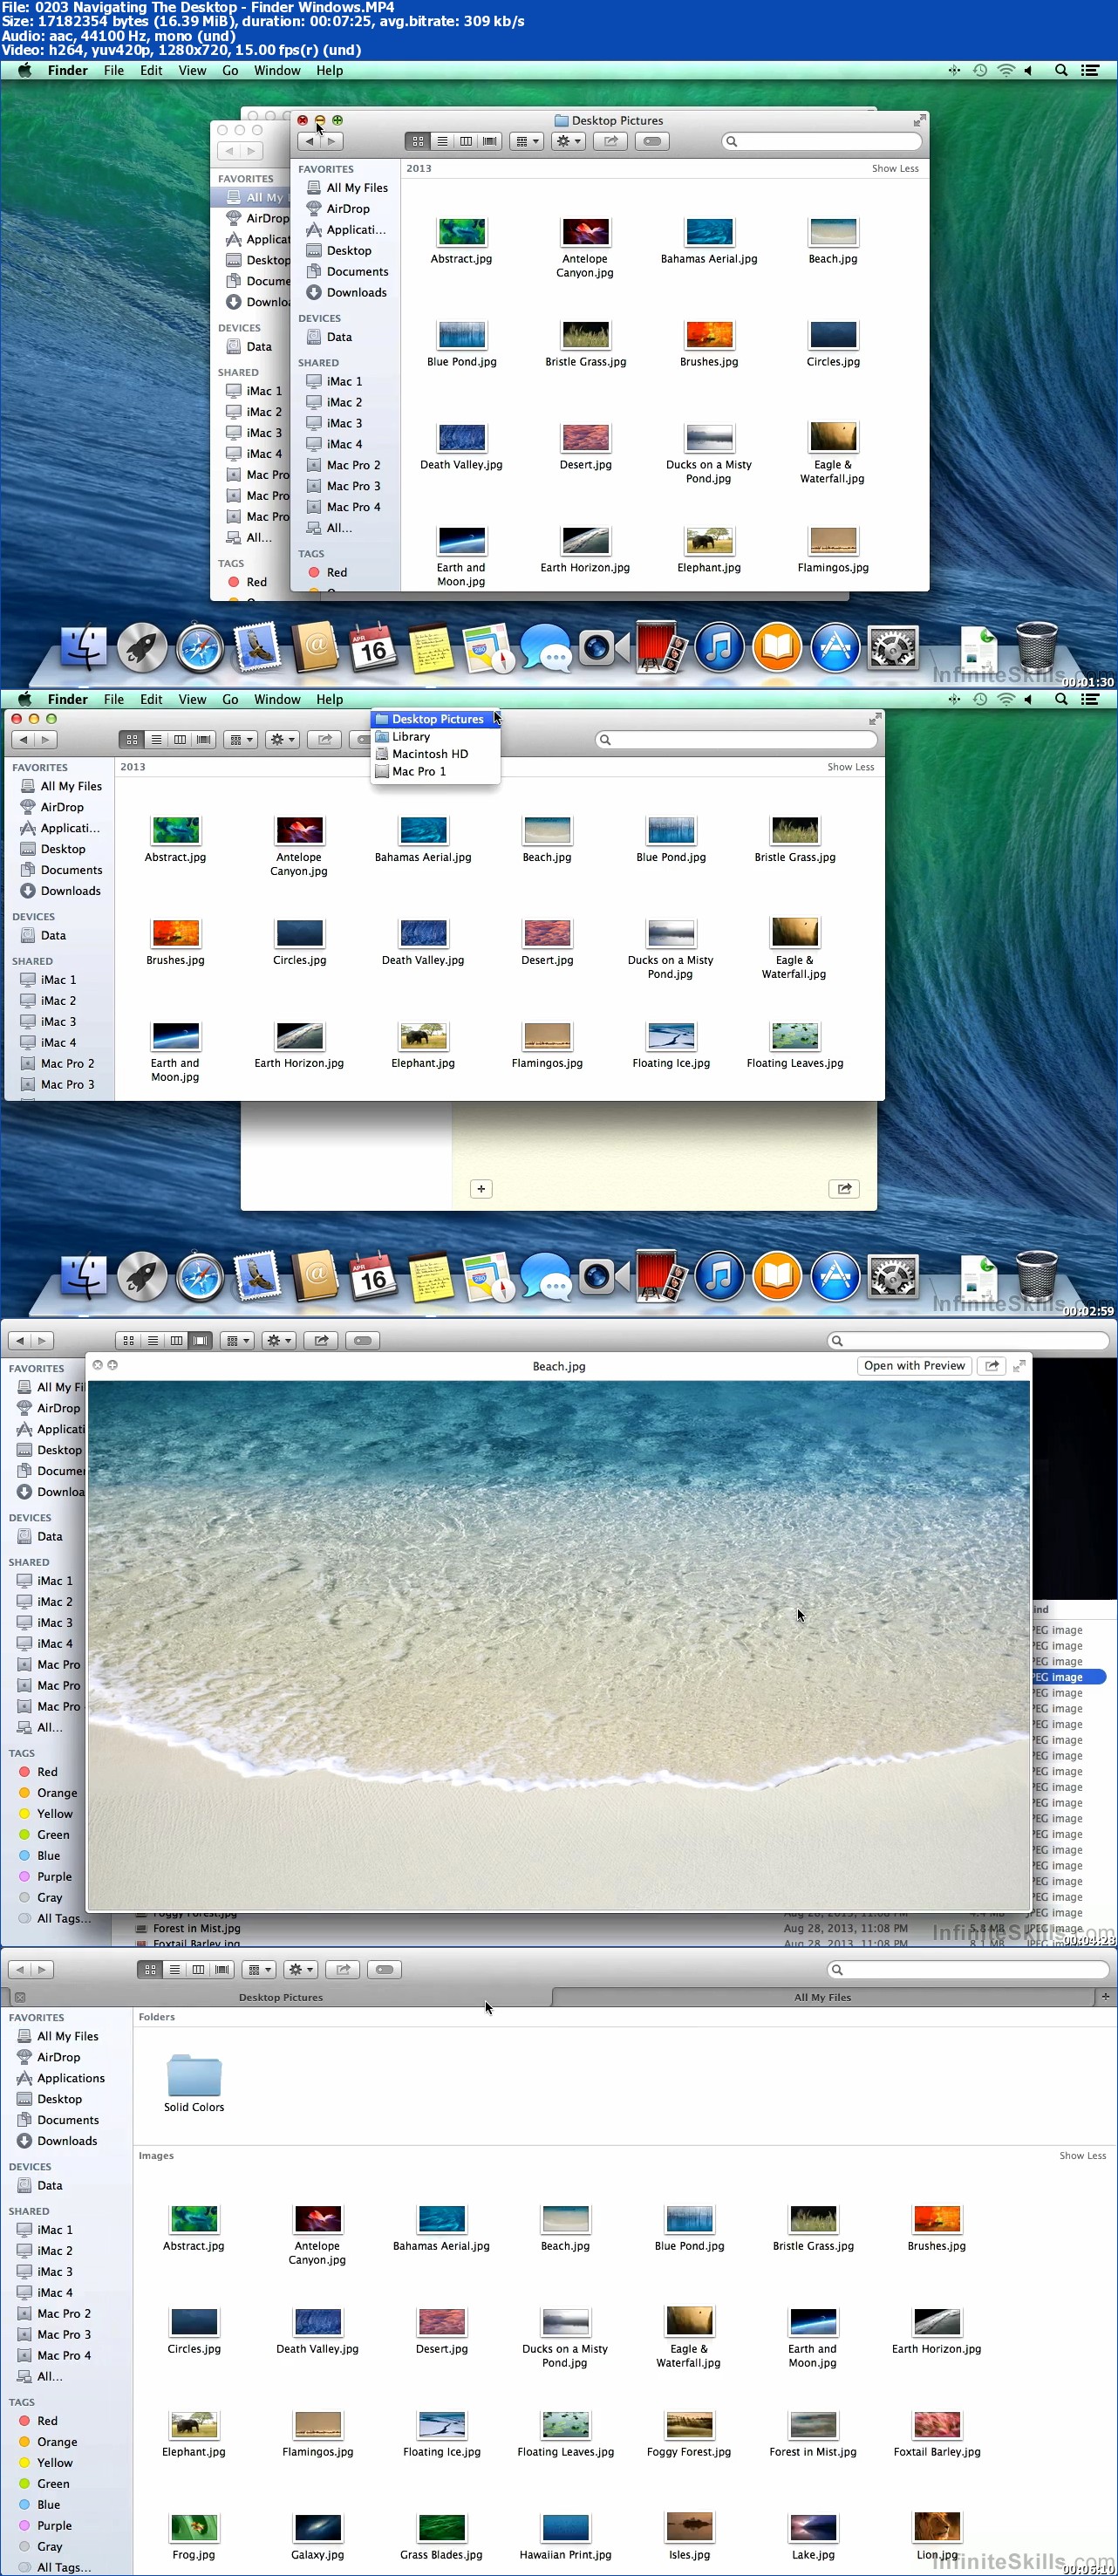Toggle Cover Flow view behind Beach.jpg Quick Look
The width and height of the screenshot is (1118, 2576).
click(x=200, y=1340)
